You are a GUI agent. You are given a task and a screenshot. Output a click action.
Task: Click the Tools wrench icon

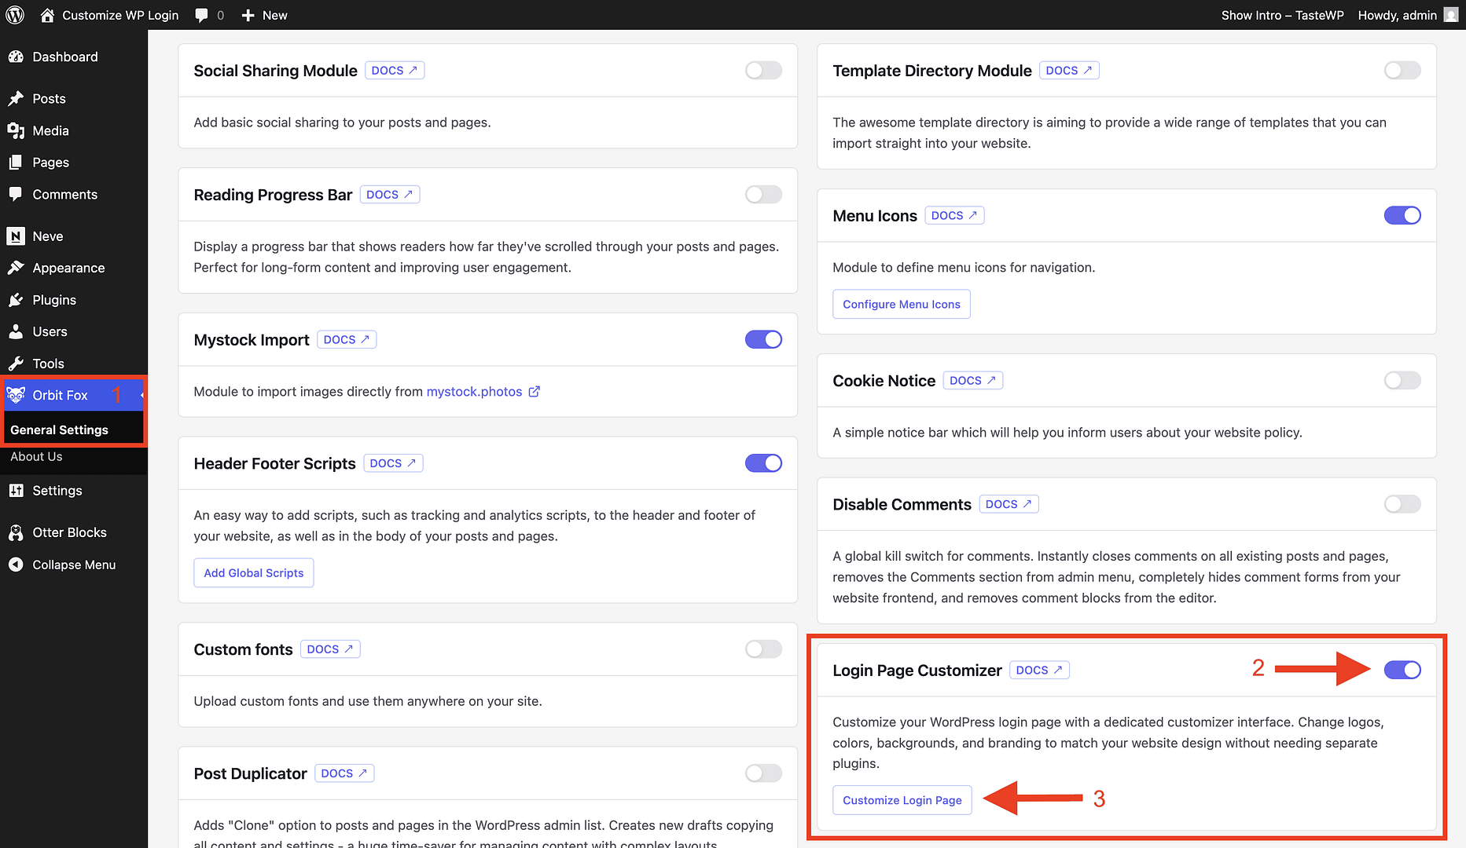pyautogui.click(x=17, y=363)
